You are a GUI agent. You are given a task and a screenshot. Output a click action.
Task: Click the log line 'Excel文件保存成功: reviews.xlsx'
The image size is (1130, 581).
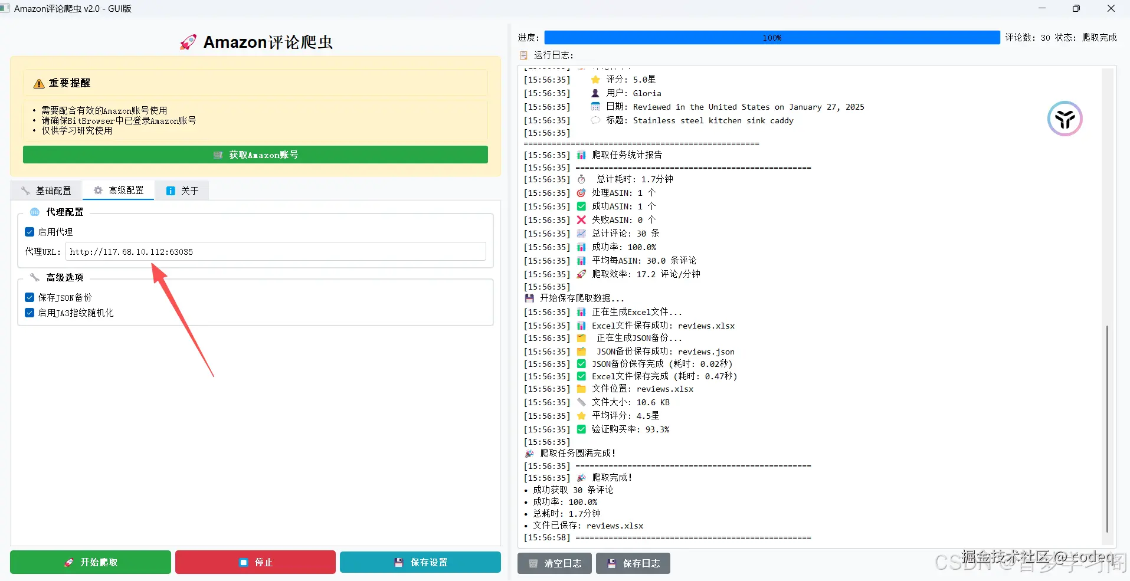[663, 326]
